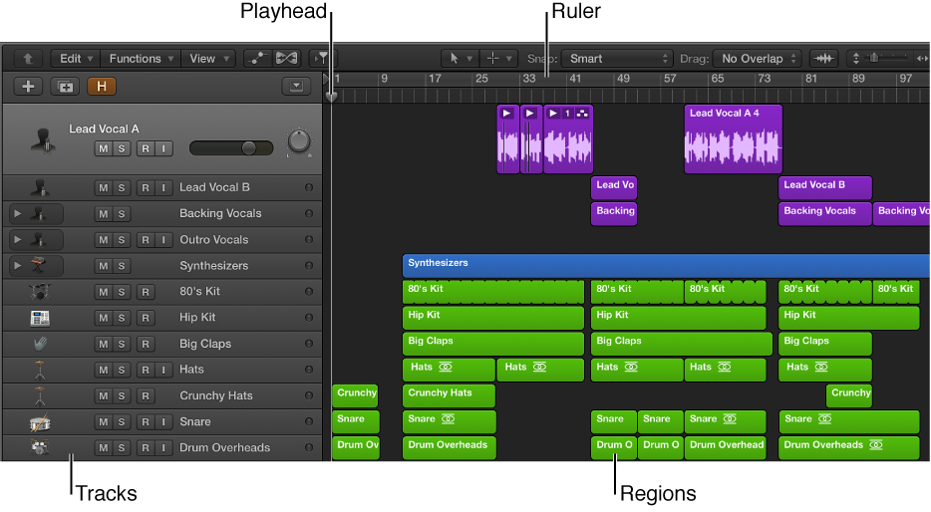Open the Snap Smart dropdown

click(x=617, y=58)
